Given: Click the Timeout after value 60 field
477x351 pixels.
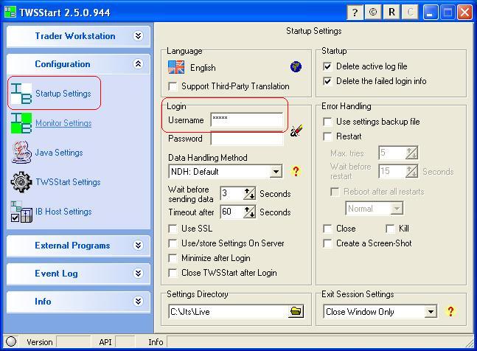Looking at the screenshot, I should pos(231,212).
